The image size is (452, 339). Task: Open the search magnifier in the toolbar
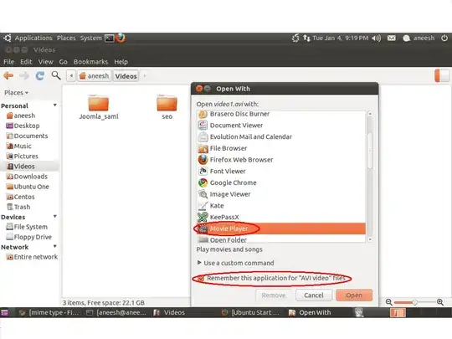(x=56, y=75)
